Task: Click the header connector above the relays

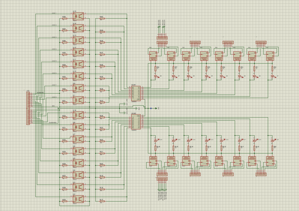Action: tap(162, 42)
